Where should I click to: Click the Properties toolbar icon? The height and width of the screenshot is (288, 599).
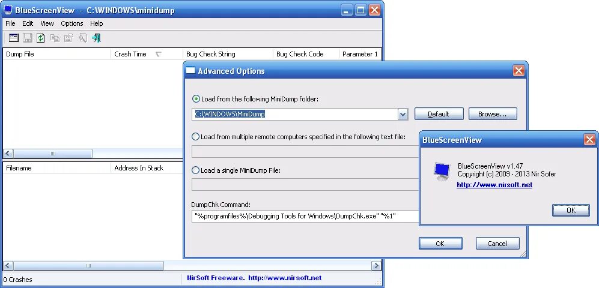[68, 38]
